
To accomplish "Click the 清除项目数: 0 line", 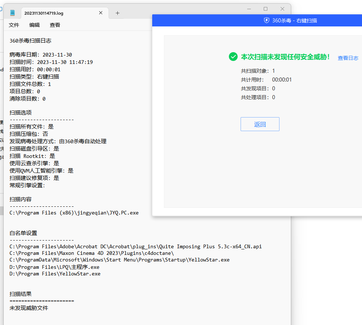I will point(28,99).
